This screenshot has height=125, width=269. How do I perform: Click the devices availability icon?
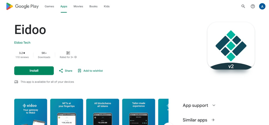(16, 82)
